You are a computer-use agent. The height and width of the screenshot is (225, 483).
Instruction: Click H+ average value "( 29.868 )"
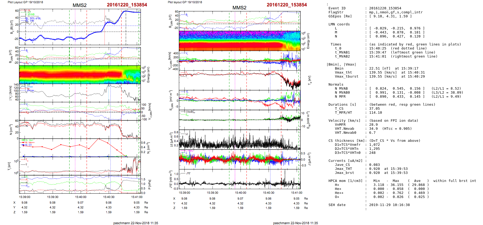pos(418,185)
